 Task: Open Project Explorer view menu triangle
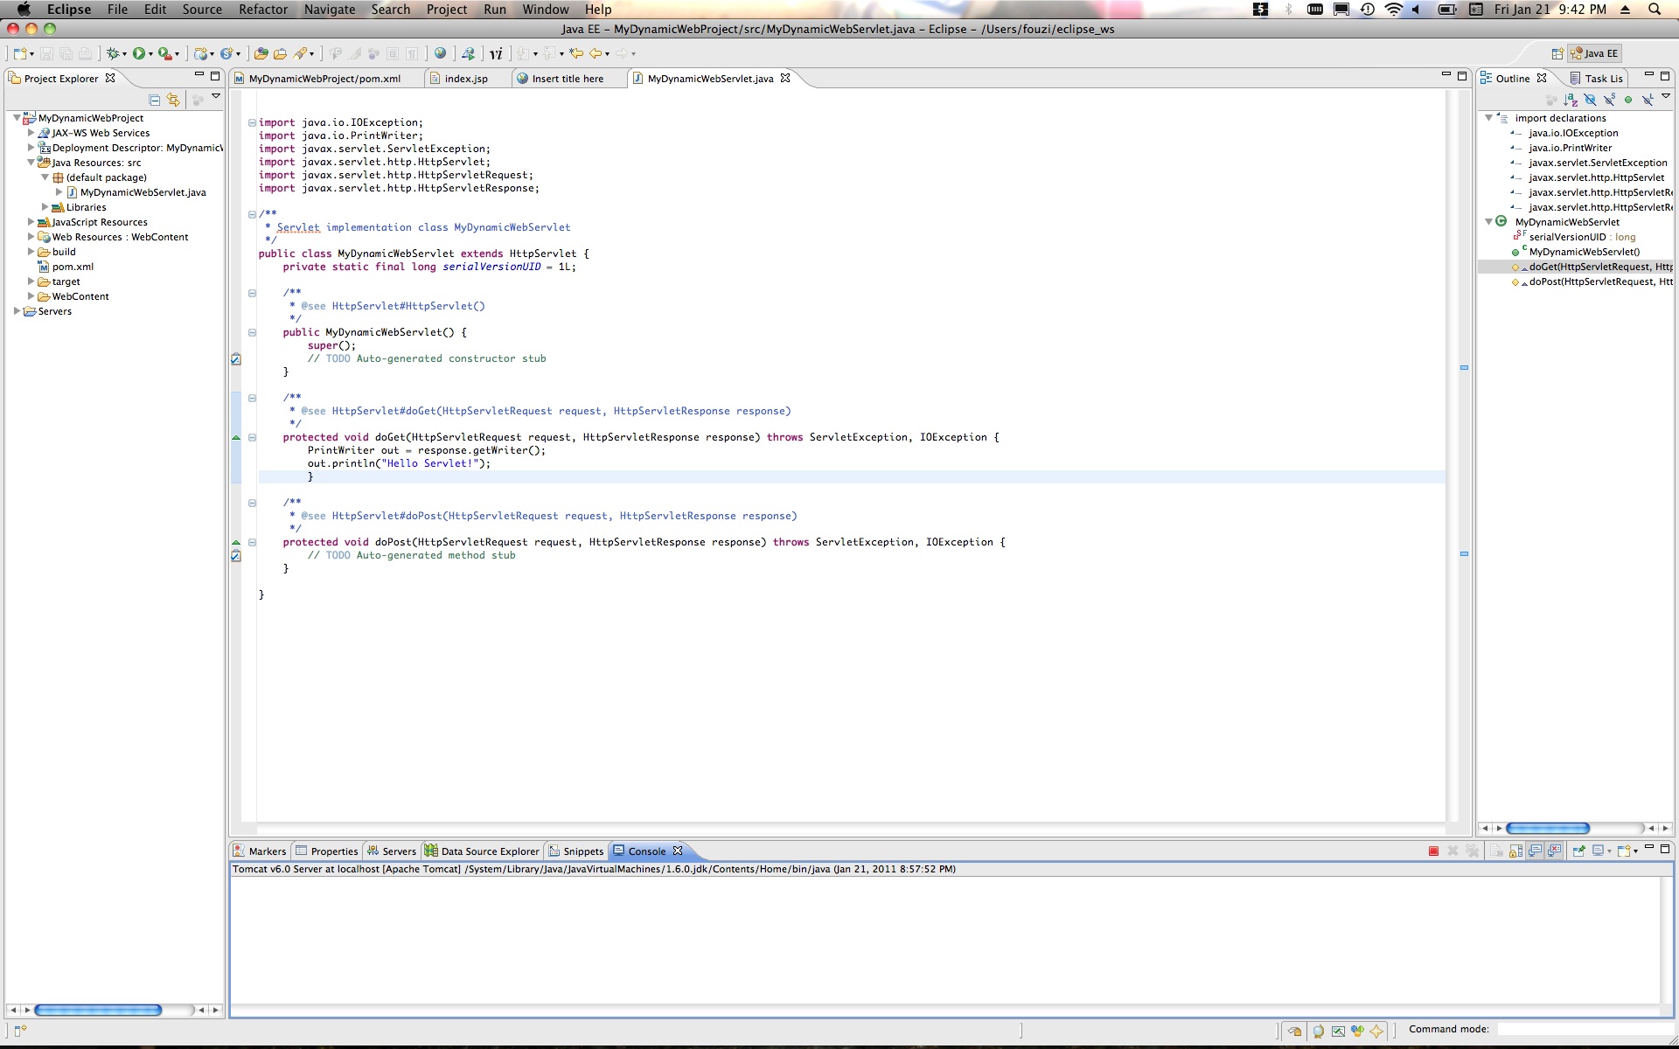tap(216, 96)
